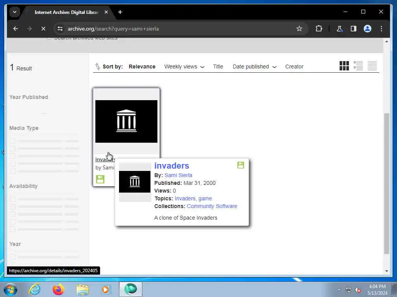This screenshot has width=397, height=297.
Task: Open the tab search dropdown arrow
Action: (x=15, y=12)
